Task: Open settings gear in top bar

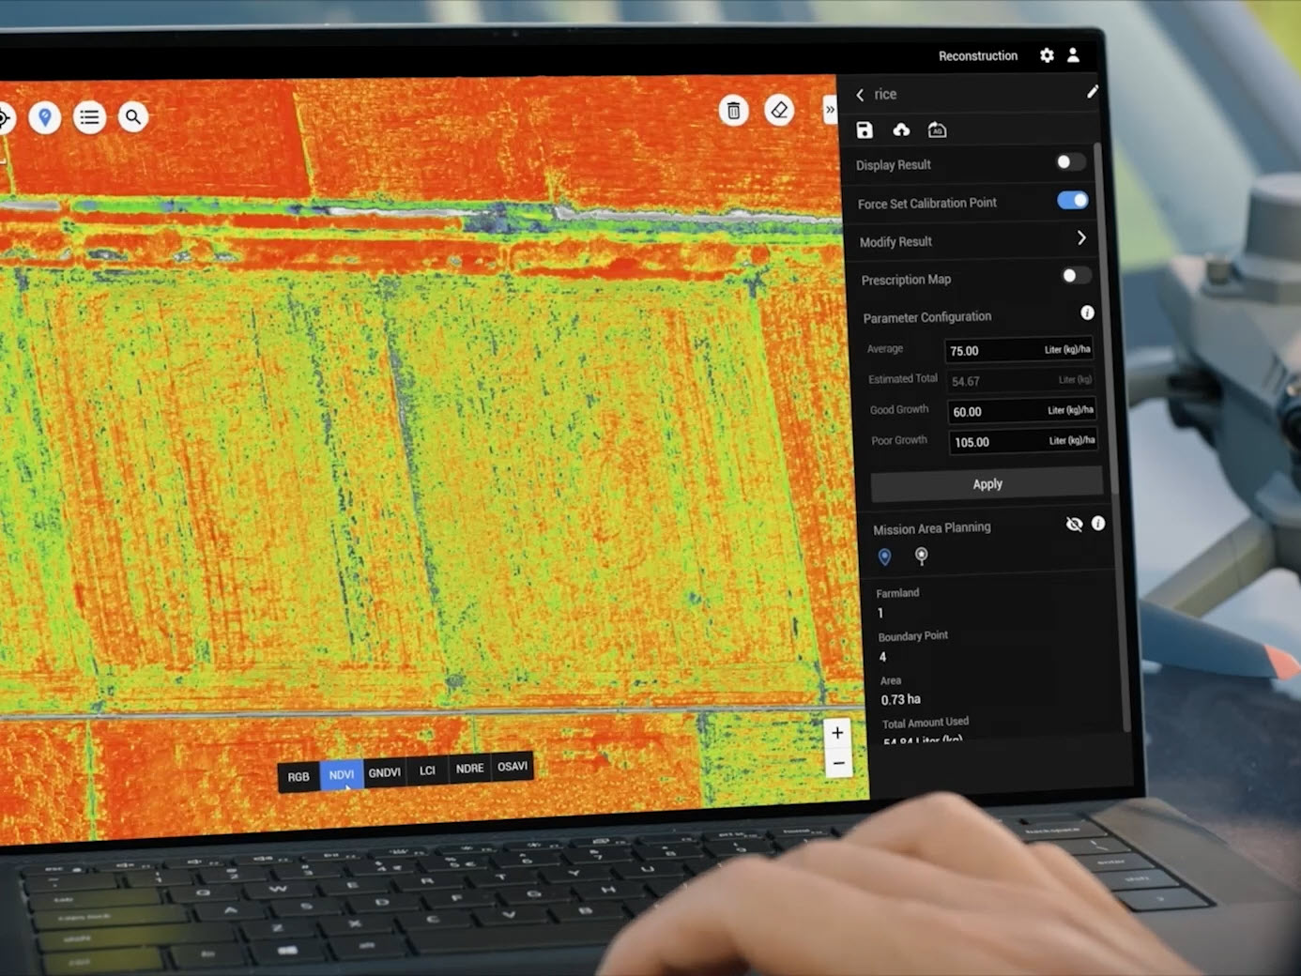Action: click(x=1047, y=55)
